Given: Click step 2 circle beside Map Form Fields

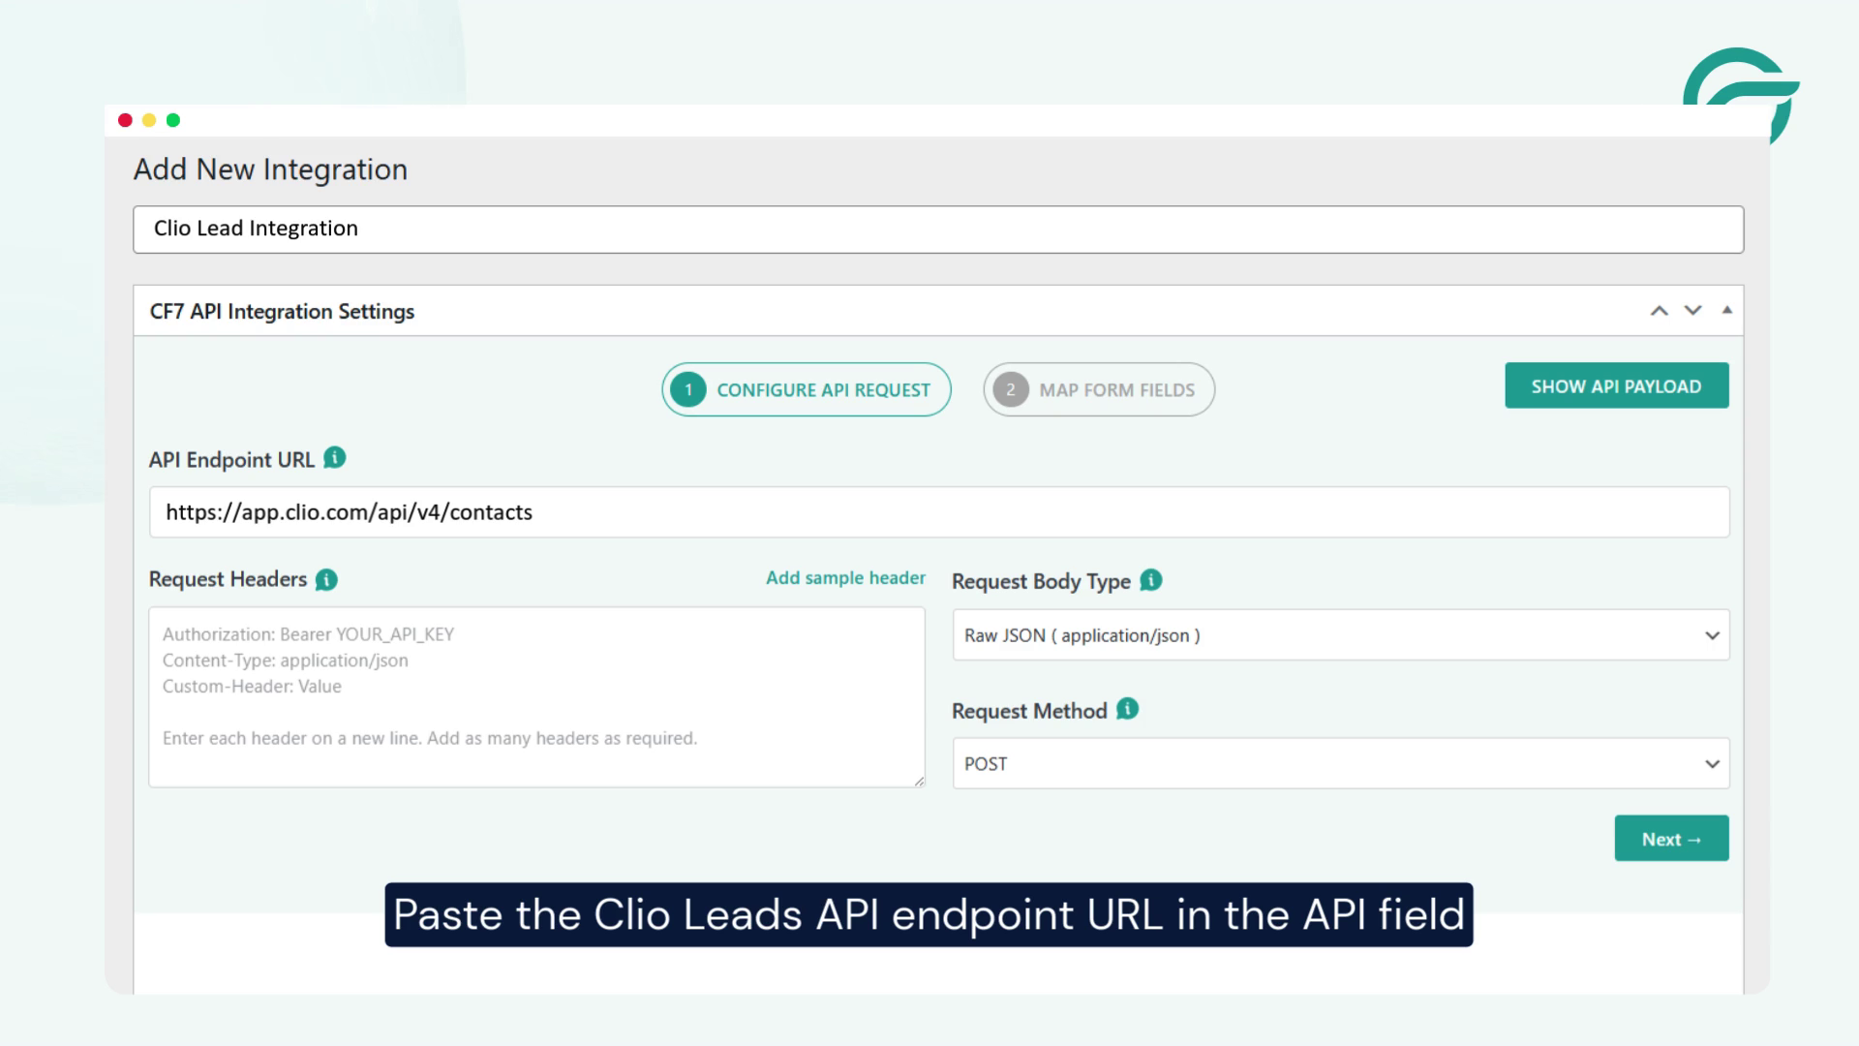Looking at the screenshot, I should pos(1010,389).
